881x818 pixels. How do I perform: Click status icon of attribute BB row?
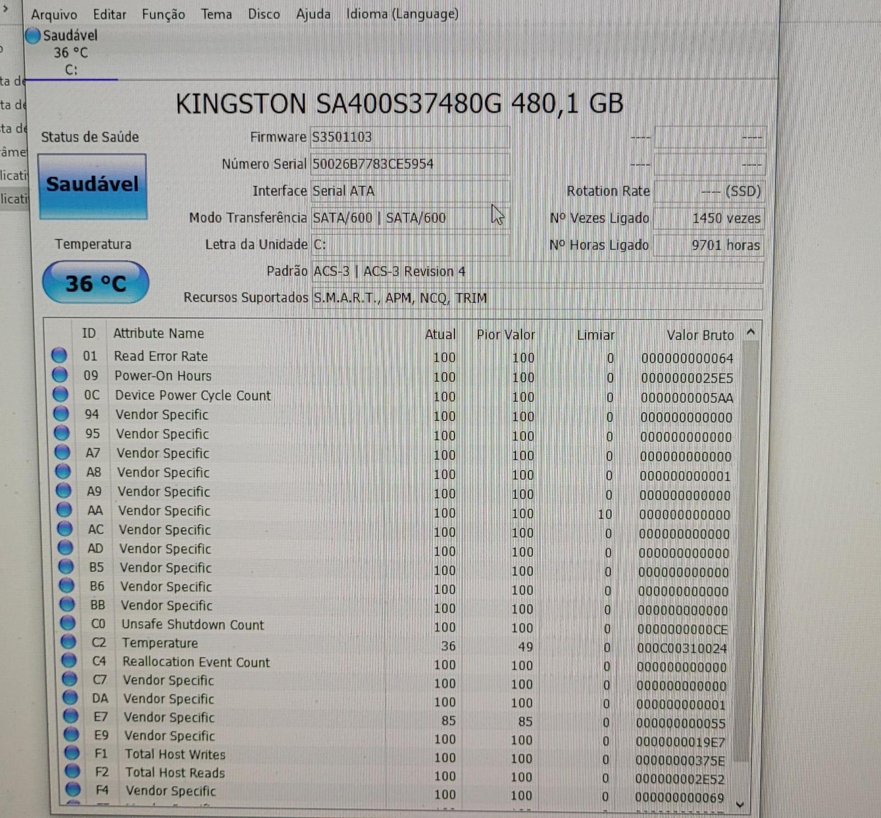[67, 604]
